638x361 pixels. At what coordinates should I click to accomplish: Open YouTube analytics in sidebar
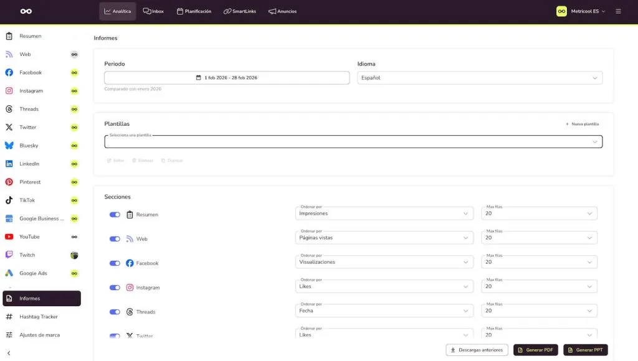(x=29, y=237)
